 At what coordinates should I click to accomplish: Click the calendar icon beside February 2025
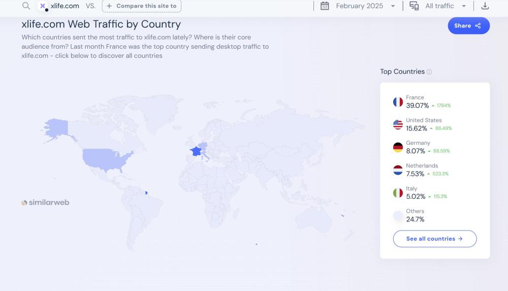(325, 6)
